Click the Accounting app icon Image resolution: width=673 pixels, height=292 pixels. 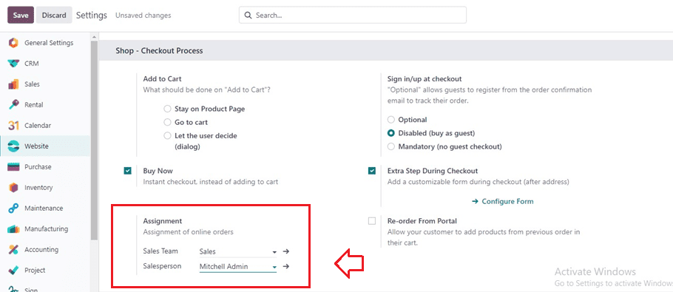[x=14, y=250]
